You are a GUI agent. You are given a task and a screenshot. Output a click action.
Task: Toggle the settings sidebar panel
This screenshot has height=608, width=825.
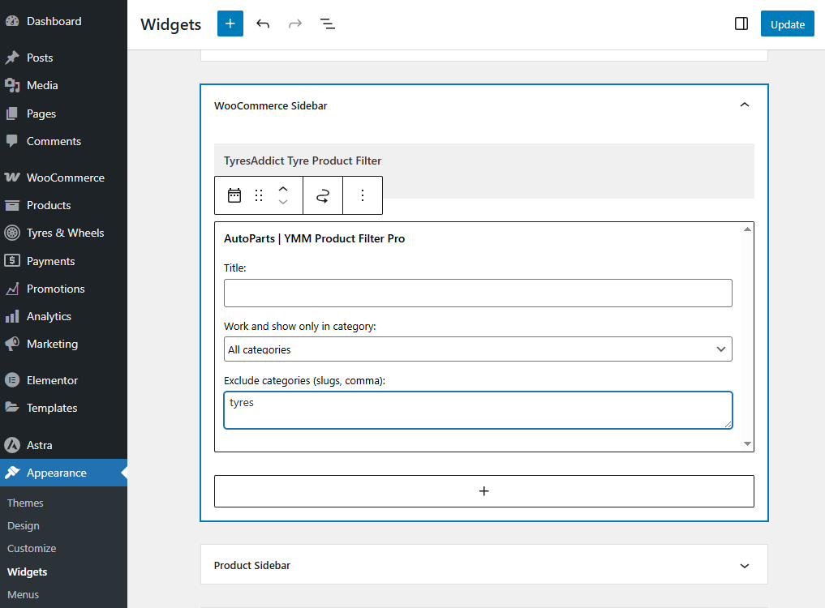point(741,24)
